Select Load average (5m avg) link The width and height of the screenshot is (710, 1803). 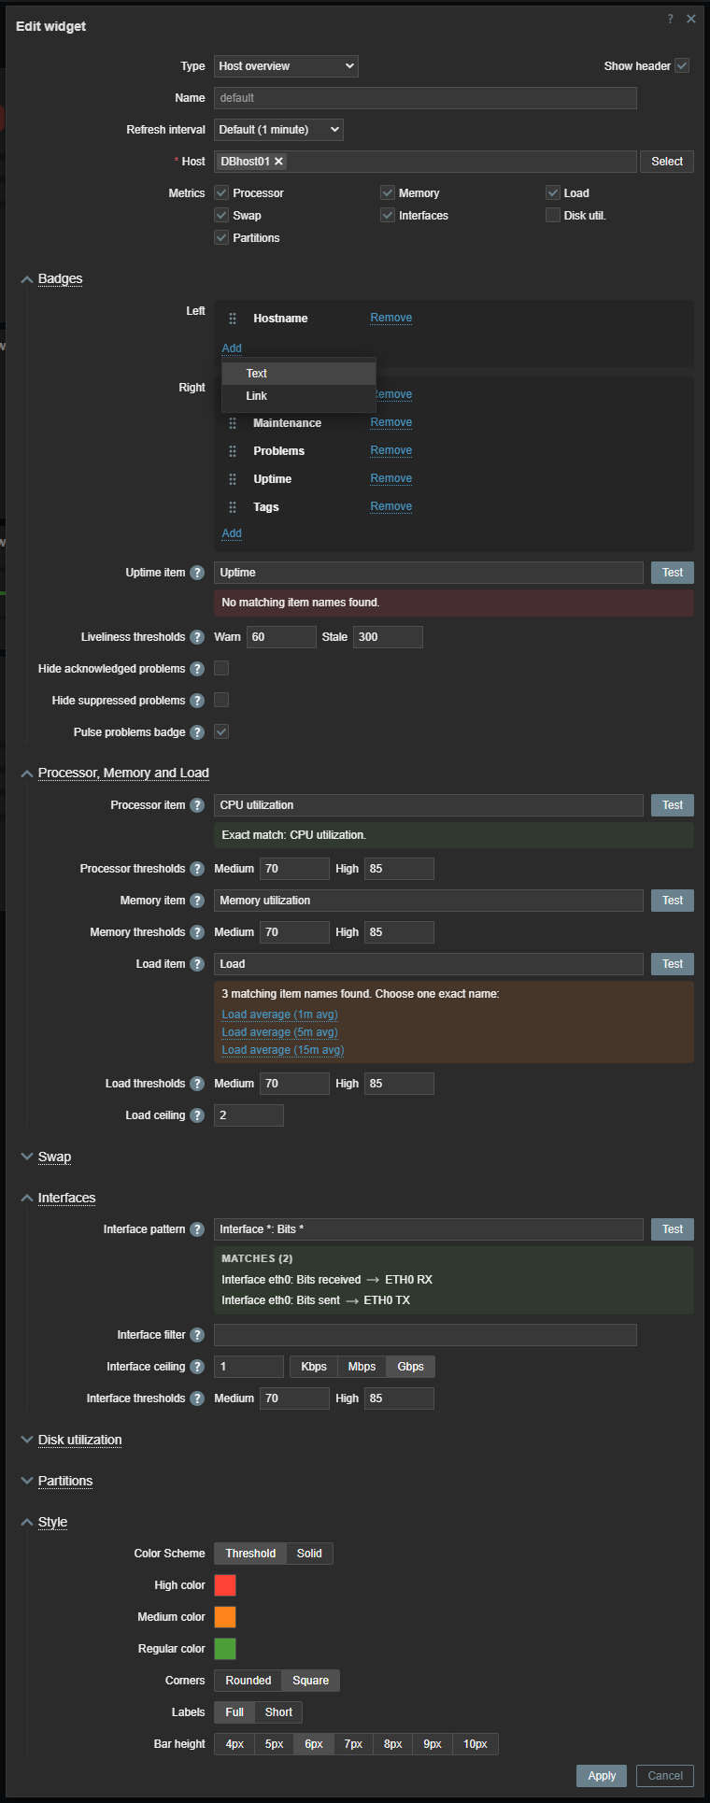click(279, 1032)
